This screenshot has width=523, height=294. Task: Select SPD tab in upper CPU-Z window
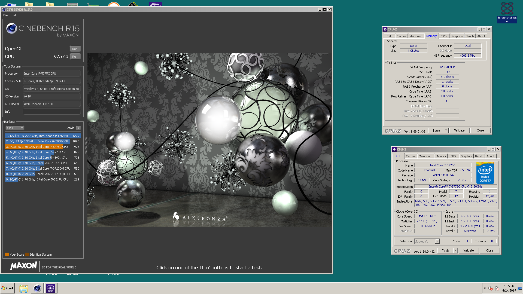coord(444,36)
